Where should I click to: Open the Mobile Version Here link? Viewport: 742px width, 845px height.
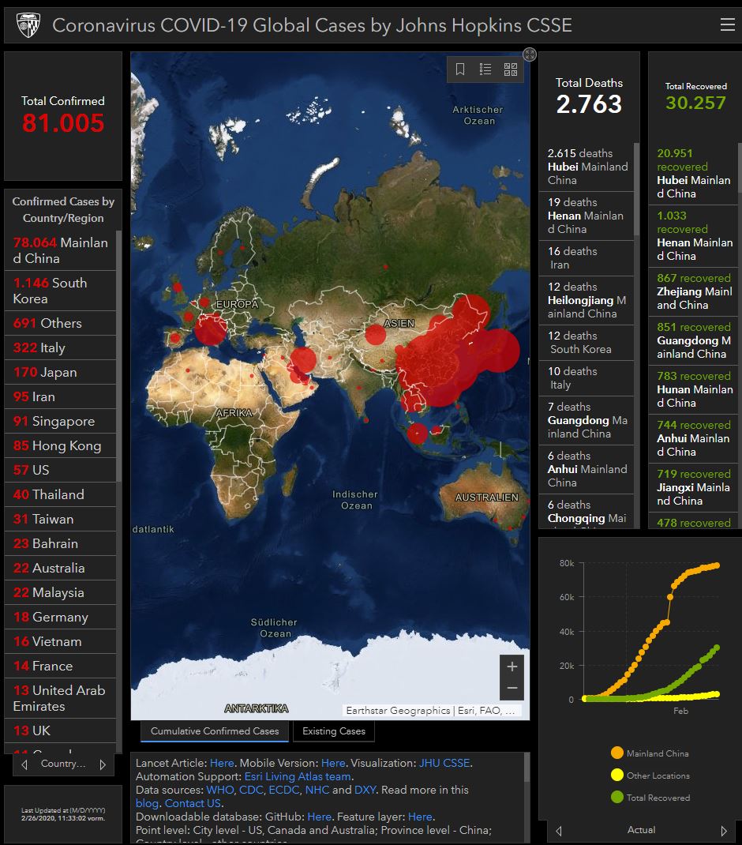[333, 763]
